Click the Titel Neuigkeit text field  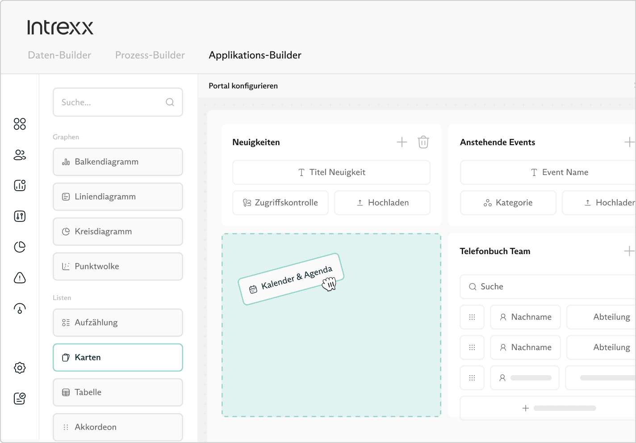331,172
